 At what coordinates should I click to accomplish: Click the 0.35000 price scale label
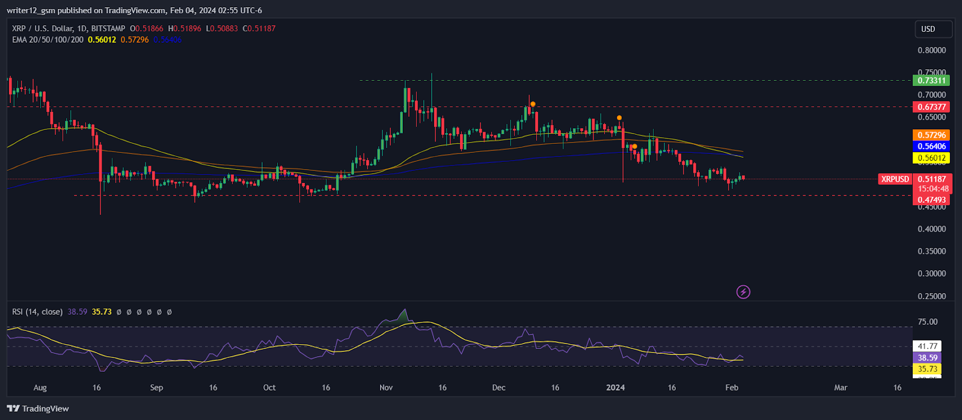[x=931, y=252]
